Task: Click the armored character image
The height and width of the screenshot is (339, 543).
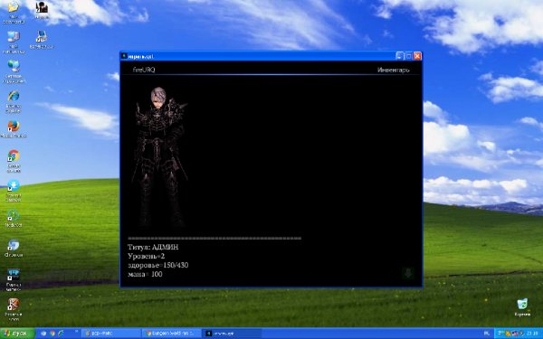Action: click(x=159, y=156)
